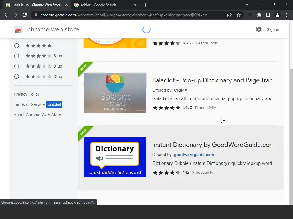Click the Sign in link
Image resolution: width=293 pixels, height=219 pixels.
[273, 29]
